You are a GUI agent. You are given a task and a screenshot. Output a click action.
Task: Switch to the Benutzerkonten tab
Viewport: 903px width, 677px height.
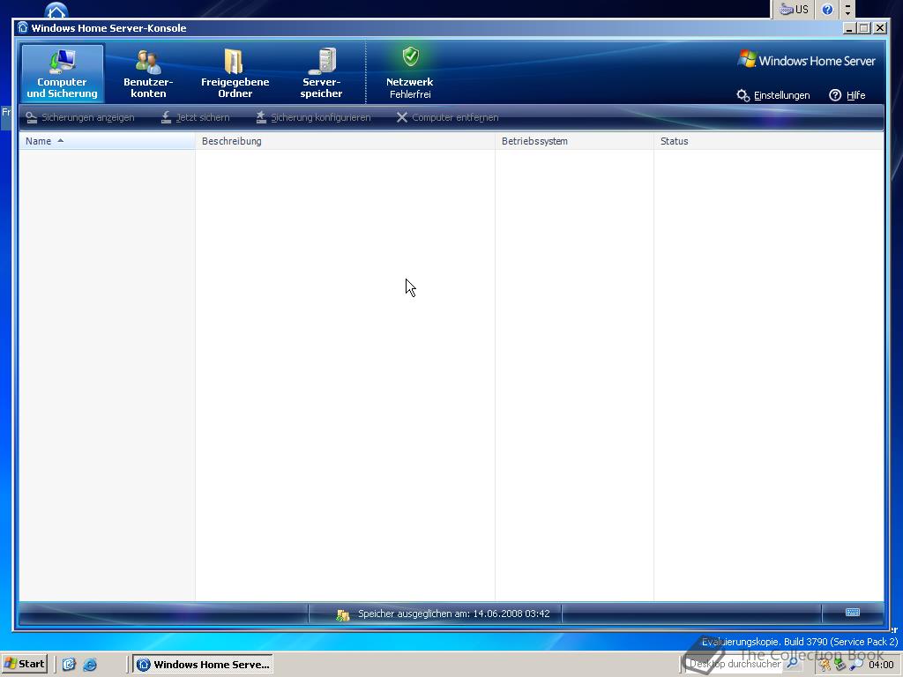pyautogui.click(x=148, y=73)
